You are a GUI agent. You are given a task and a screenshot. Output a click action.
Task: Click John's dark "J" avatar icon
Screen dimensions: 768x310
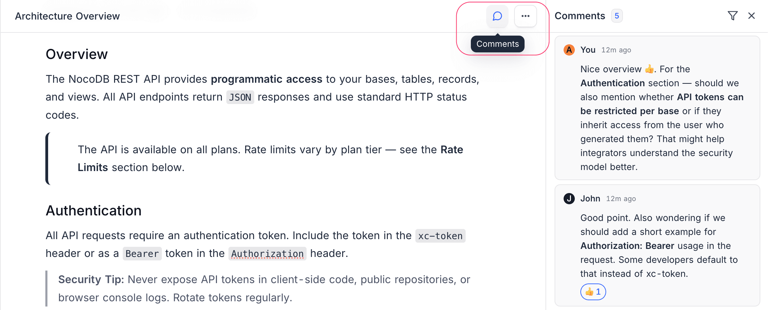(x=569, y=198)
